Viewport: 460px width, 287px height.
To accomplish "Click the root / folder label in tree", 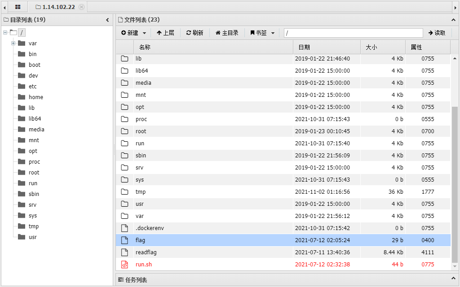I will pyautogui.click(x=22, y=32).
